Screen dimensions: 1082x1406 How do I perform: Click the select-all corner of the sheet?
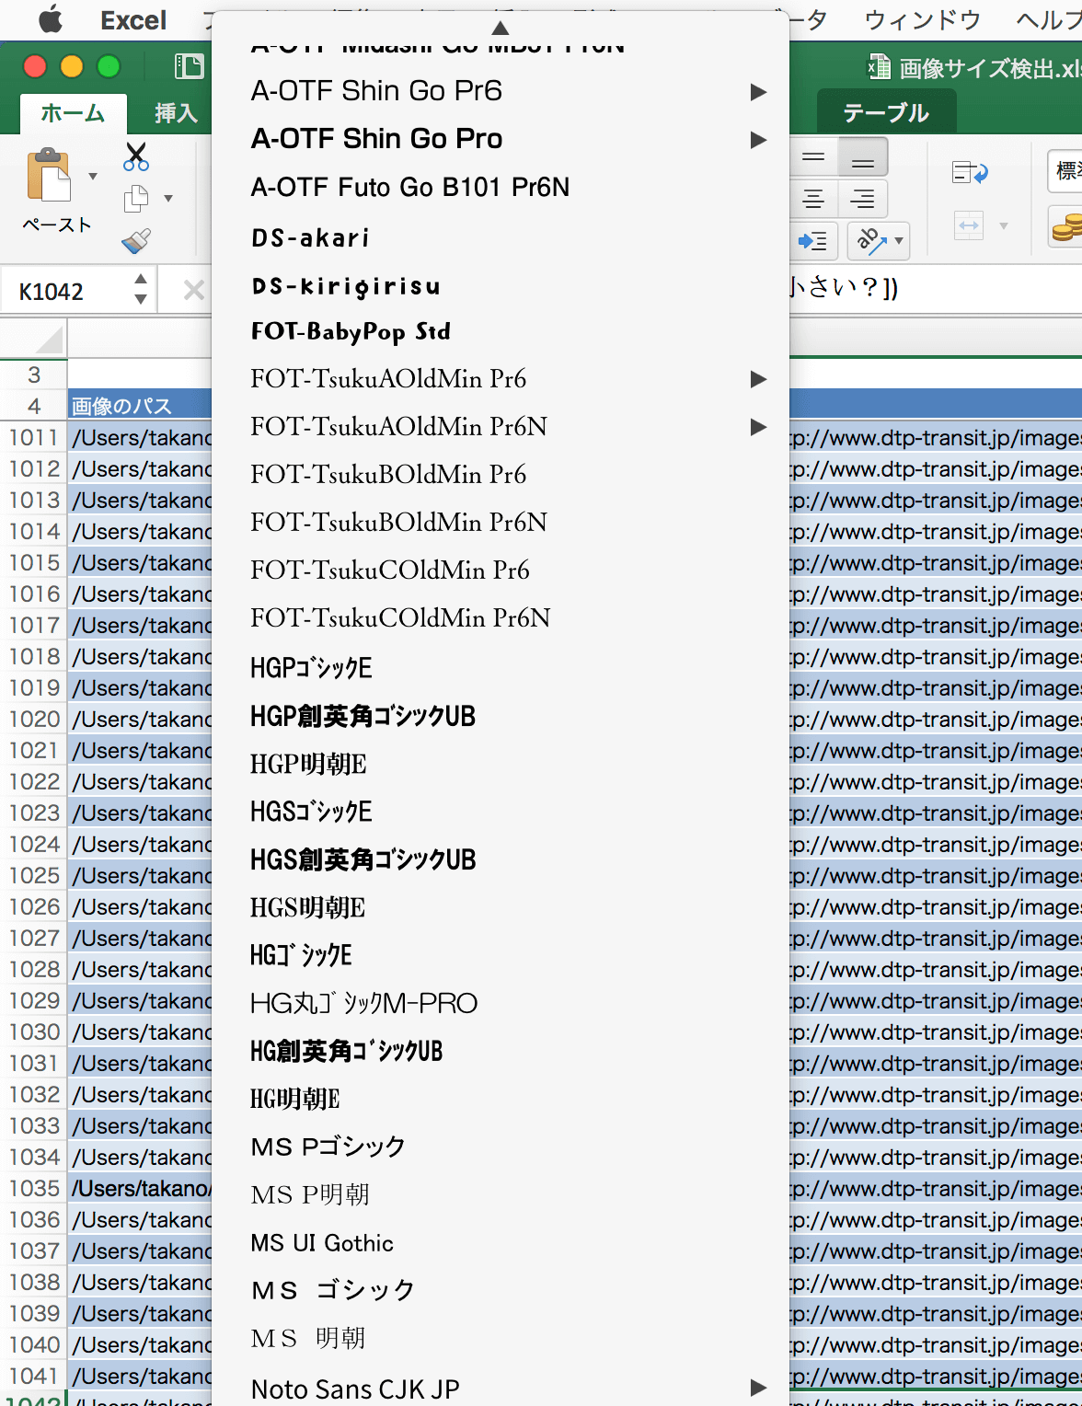pos(34,339)
